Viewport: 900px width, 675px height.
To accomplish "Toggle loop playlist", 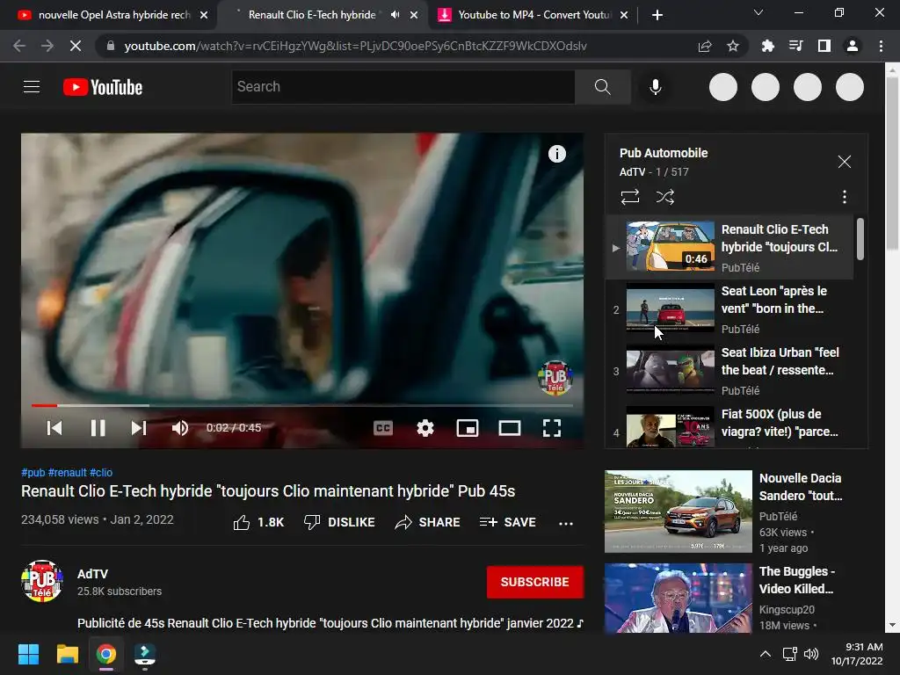I will pos(630,197).
